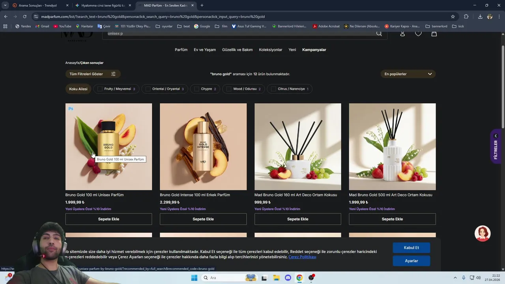This screenshot has height=284, width=505.
Task: Open the oyunlar bookmarks folder
Action: pos(164,26)
